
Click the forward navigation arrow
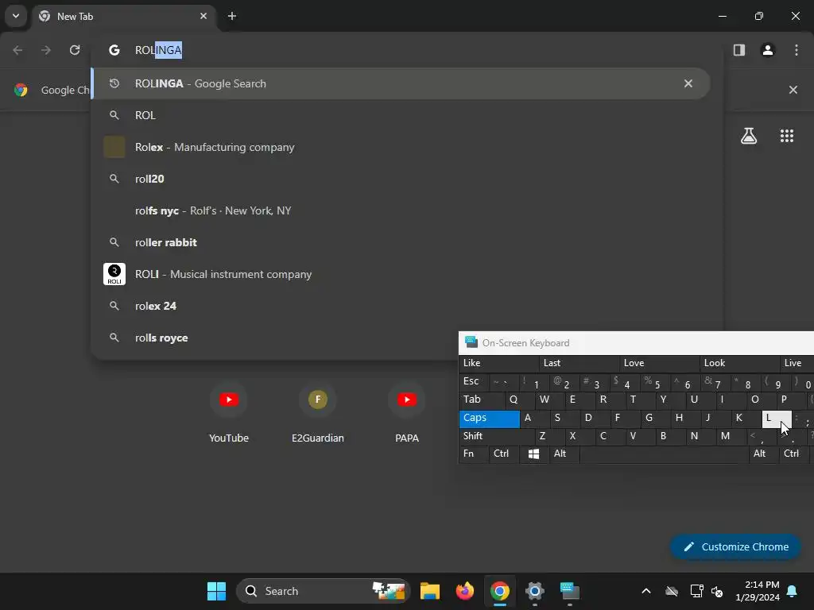(x=46, y=50)
